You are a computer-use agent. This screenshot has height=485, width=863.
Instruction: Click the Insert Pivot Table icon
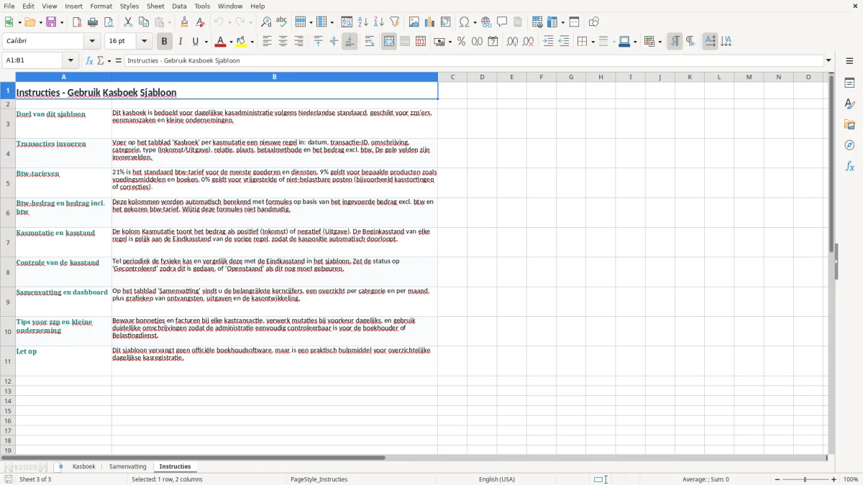(446, 22)
